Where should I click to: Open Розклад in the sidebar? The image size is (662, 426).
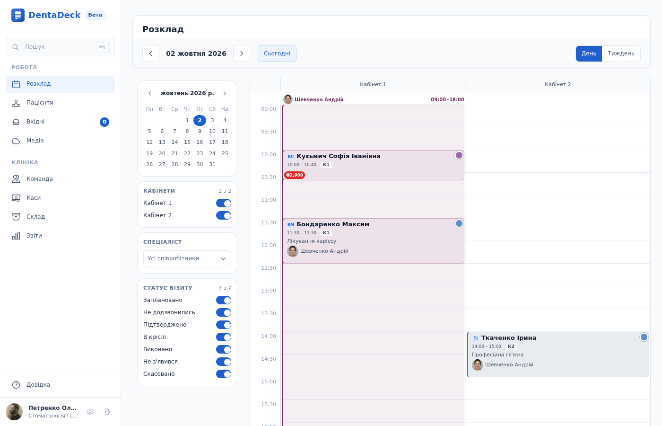60,84
